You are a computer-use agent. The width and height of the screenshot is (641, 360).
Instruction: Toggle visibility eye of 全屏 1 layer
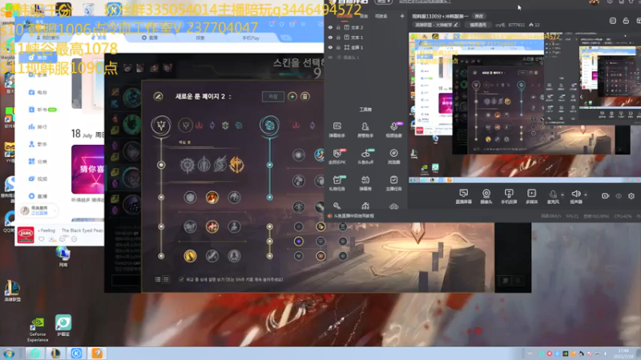[330, 47]
